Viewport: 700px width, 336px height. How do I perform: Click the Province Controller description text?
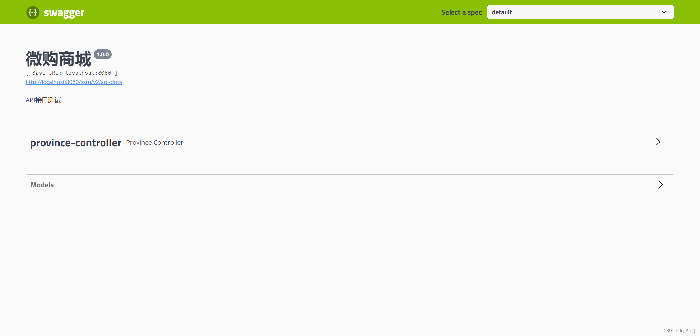click(154, 142)
